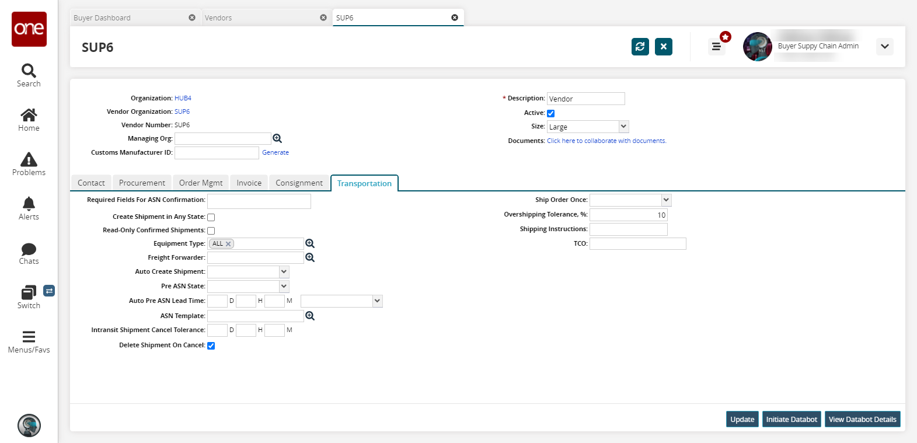This screenshot has height=443, width=917.
Task: Uncheck Delete Shipment On Cancel checkbox
Action: tap(211, 346)
